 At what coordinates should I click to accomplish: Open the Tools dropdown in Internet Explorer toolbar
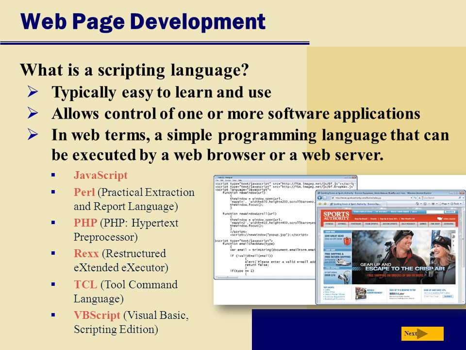[456, 204]
